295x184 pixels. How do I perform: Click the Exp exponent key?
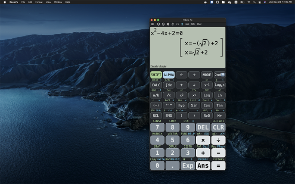point(188,166)
